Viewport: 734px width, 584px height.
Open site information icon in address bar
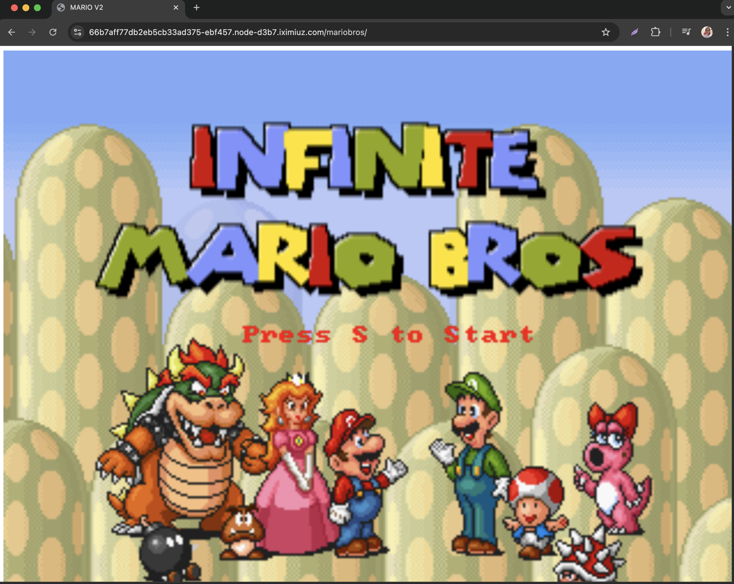pyautogui.click(x=78, y=32)
